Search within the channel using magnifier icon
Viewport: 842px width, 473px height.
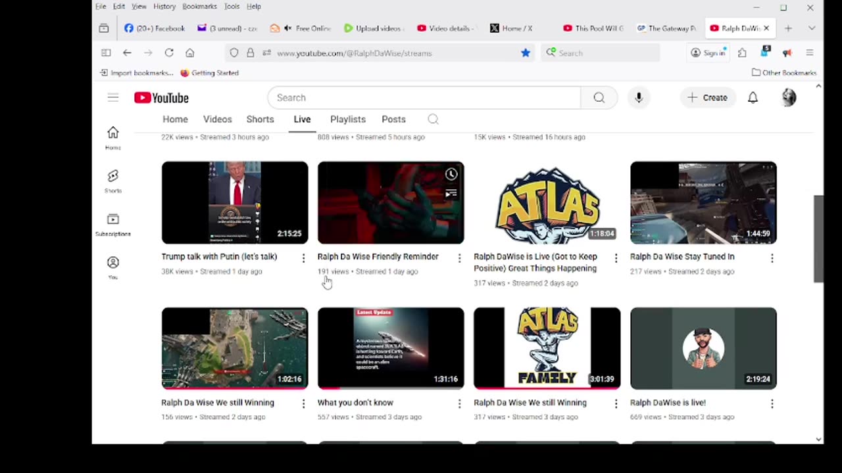coord(433,120)
